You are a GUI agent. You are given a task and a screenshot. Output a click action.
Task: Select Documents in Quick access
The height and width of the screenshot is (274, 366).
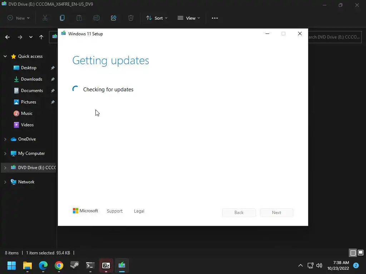point(32,90)
